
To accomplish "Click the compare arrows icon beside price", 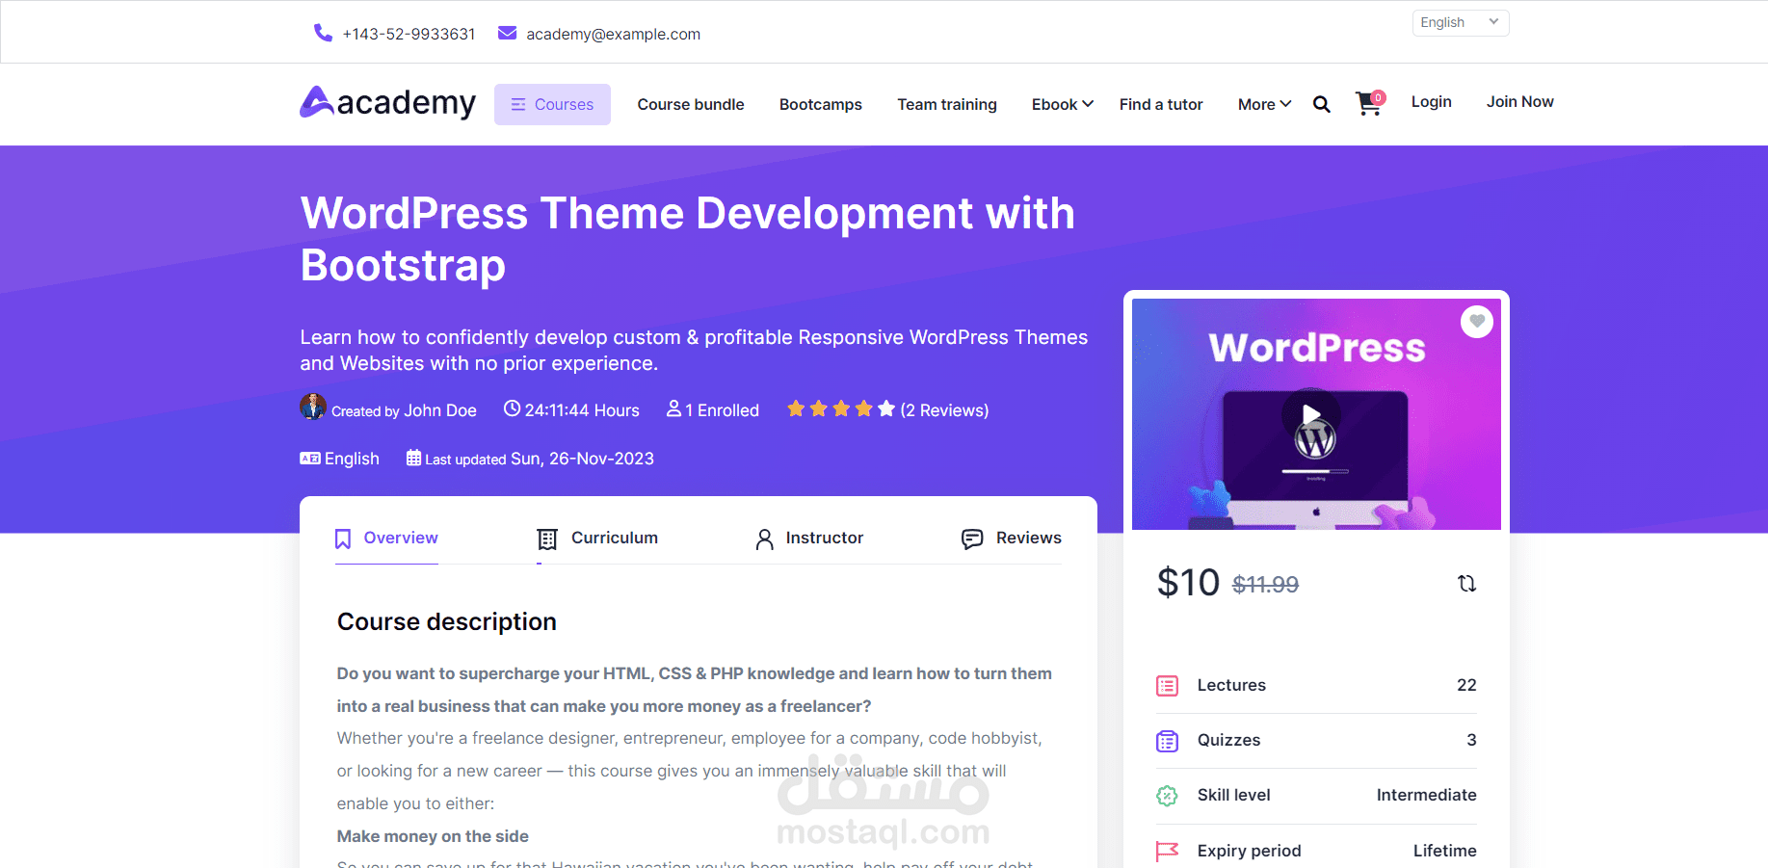I will tap(1466, 583).
